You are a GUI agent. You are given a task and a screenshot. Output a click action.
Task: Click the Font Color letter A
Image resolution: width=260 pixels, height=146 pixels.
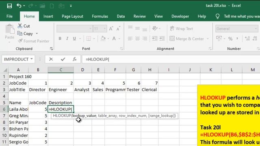click(x=114, y=39)
